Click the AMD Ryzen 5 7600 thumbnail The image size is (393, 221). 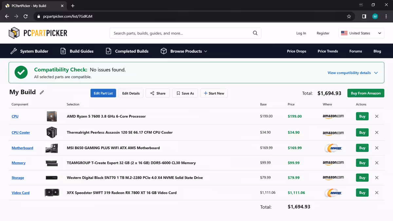52,116
